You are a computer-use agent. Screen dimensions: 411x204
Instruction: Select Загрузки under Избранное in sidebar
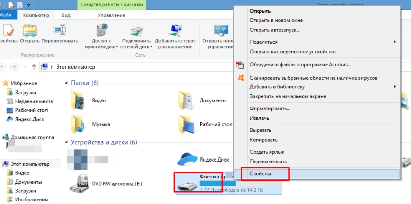(26, 93)
